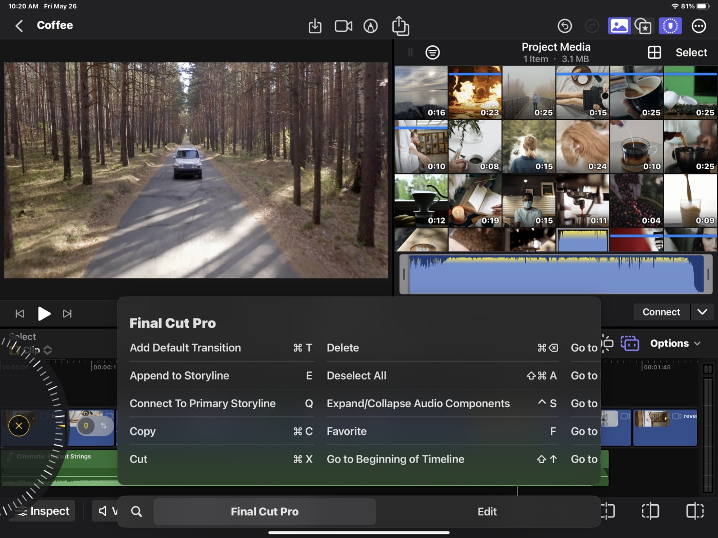Viewport: 718px width, 538px height.
Task: Choose the Favorite command
Action: pyautogui.click(x=442, y=431)
